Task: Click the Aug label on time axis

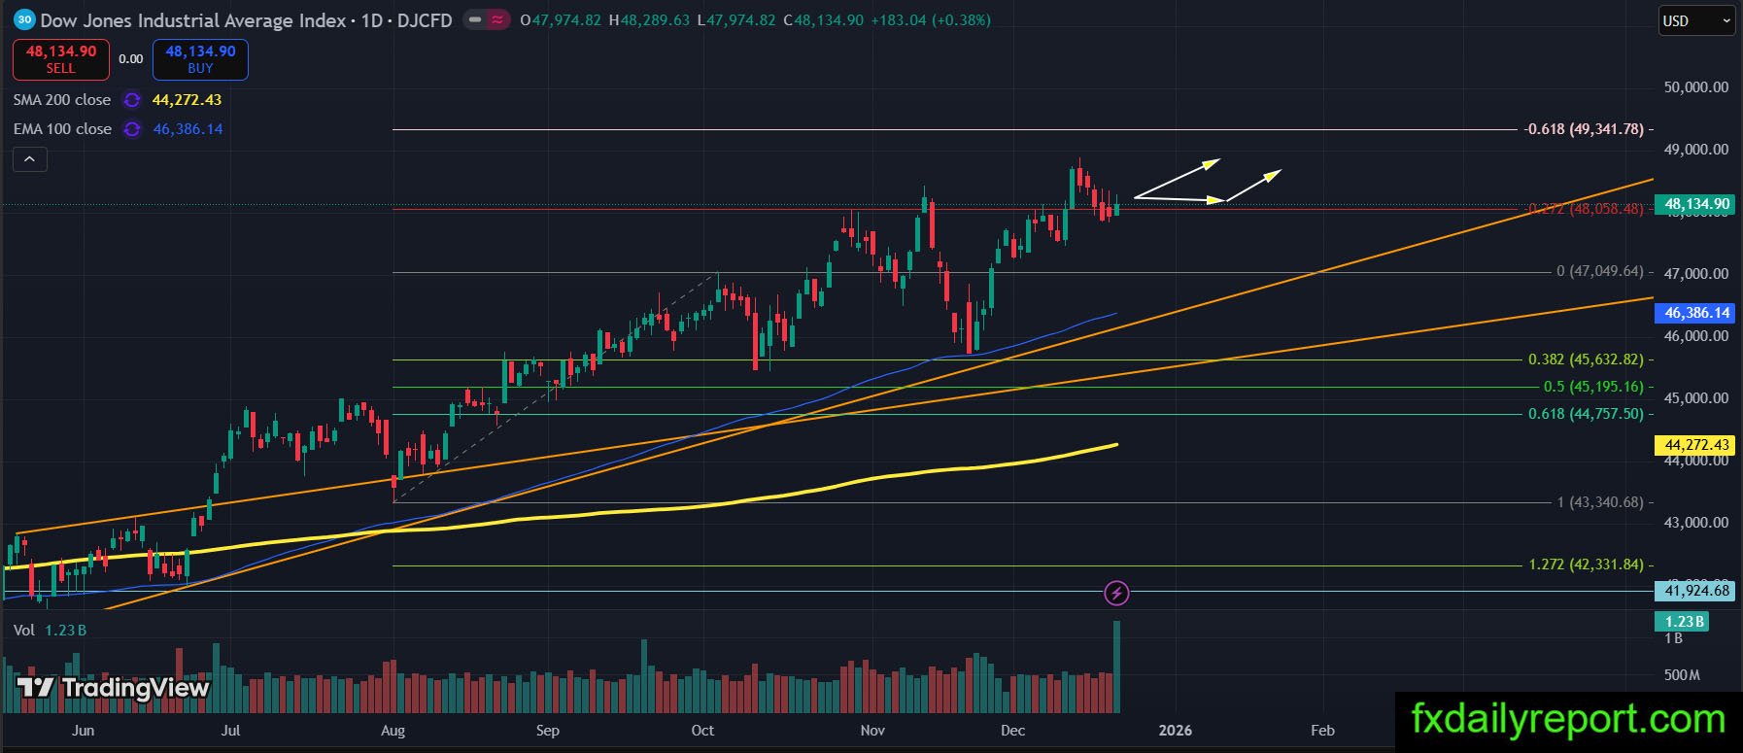Action: click(x=393, y=731)
